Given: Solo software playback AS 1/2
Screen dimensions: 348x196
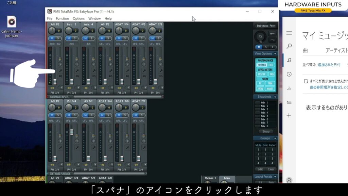Looking at the screenshot, I should click(x=91, y=115).
